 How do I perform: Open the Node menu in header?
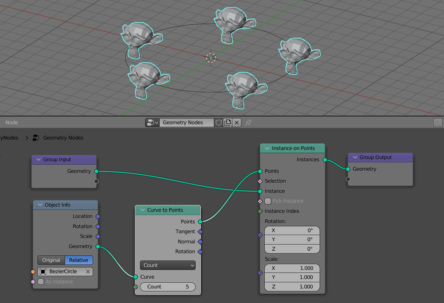tap(12, 122)
